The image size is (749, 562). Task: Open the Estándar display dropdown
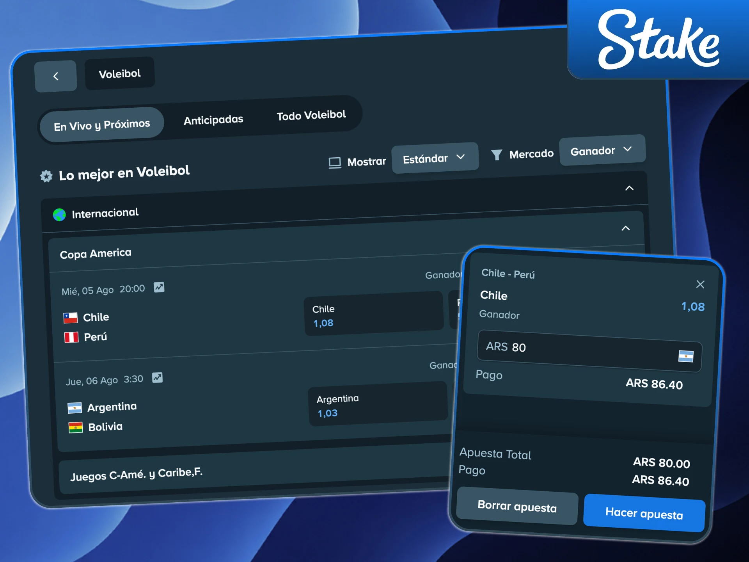(435, 158)
